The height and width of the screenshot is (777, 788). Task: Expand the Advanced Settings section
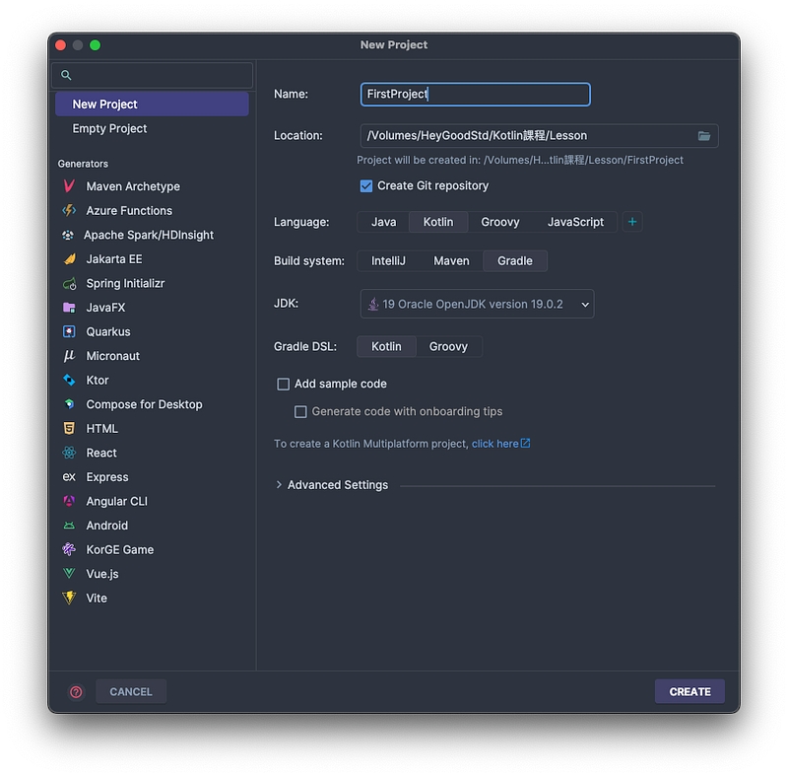[x=280, y=485]
